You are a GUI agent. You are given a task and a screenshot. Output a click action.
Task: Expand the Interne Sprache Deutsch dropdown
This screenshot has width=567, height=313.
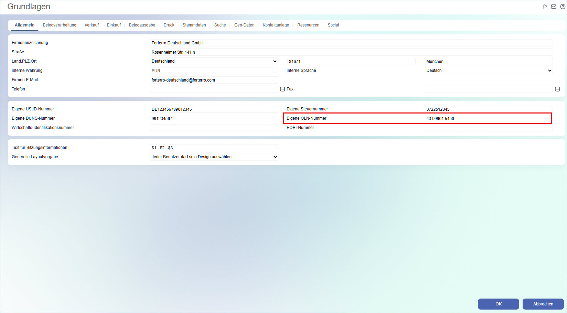(x=489, y=71)
